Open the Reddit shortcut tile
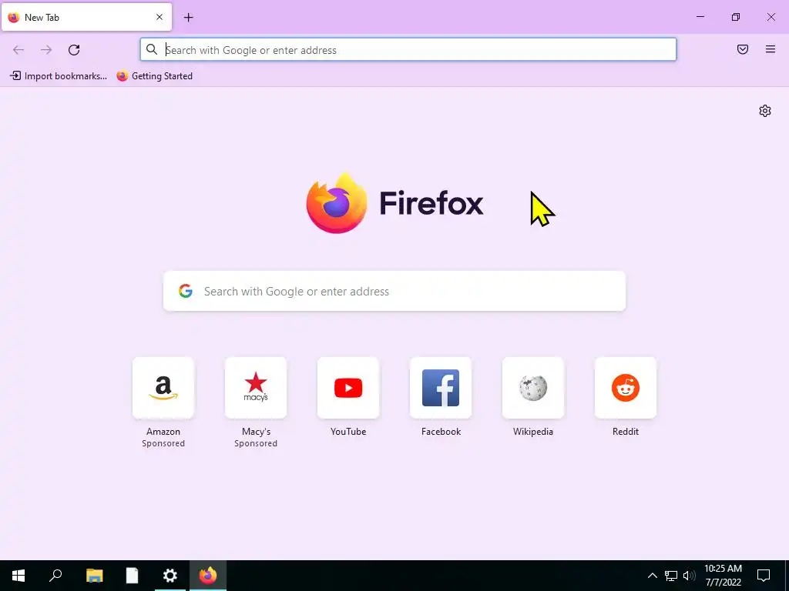The image size is (789, 591). tap(626, 388)
